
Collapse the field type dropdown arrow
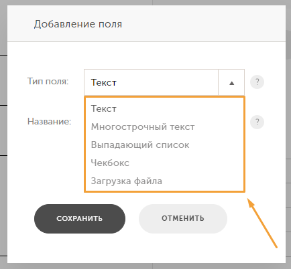pyautogui.click(x=231, y=82)
